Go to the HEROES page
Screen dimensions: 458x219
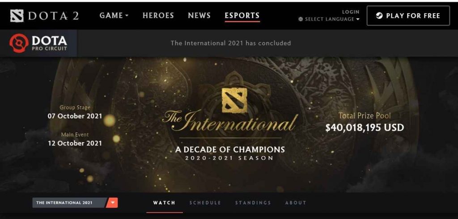coord(158,16)
